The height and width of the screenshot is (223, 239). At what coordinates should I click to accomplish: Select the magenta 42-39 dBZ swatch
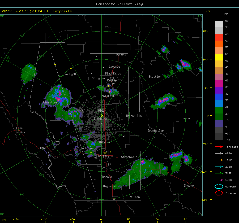219,84
